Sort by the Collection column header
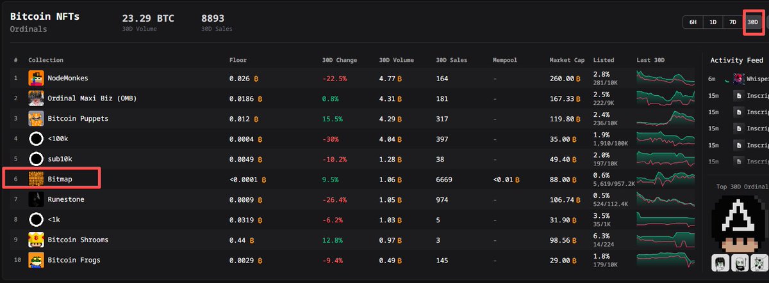 (45, 60)
